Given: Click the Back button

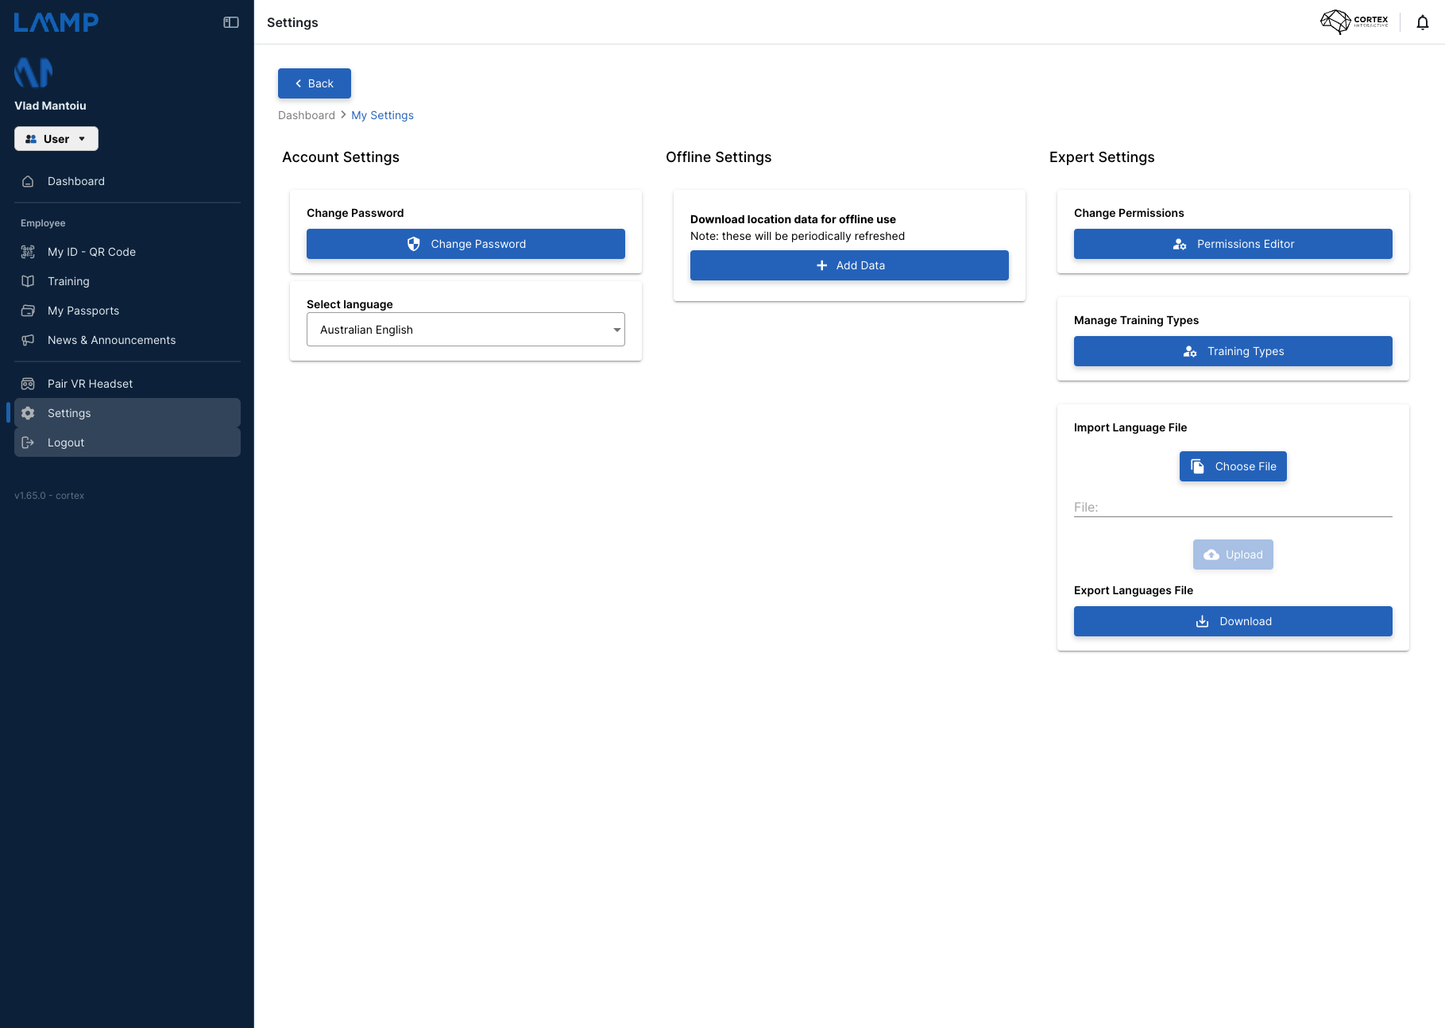Looking at the screenshot, I should coord(315,83).
